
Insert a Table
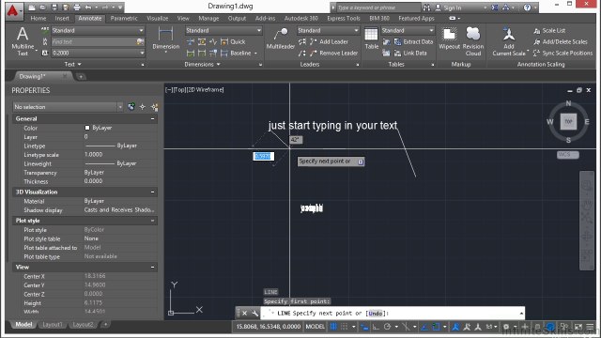[x=371, y=38]
